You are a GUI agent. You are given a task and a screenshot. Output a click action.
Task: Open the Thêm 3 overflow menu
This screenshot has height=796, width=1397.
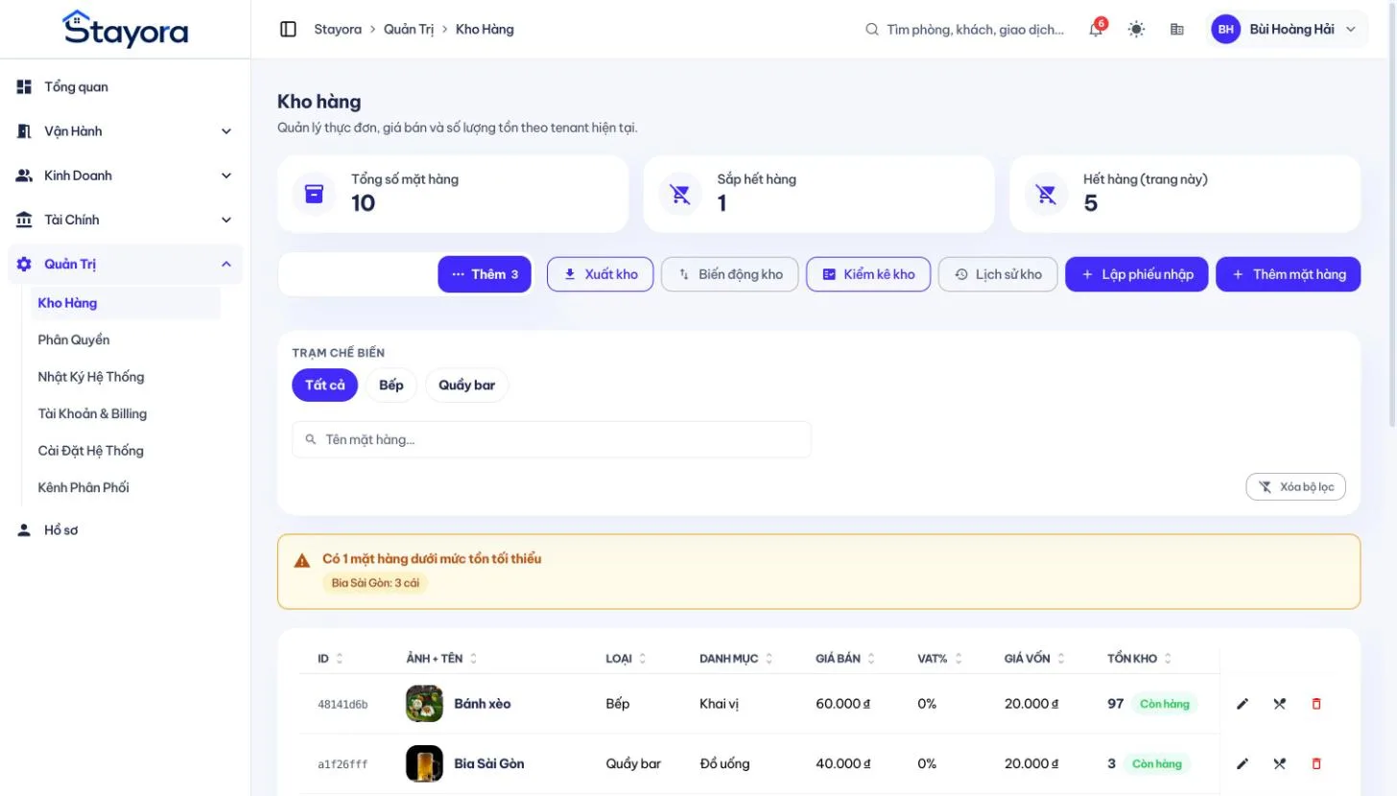(485, 274)
